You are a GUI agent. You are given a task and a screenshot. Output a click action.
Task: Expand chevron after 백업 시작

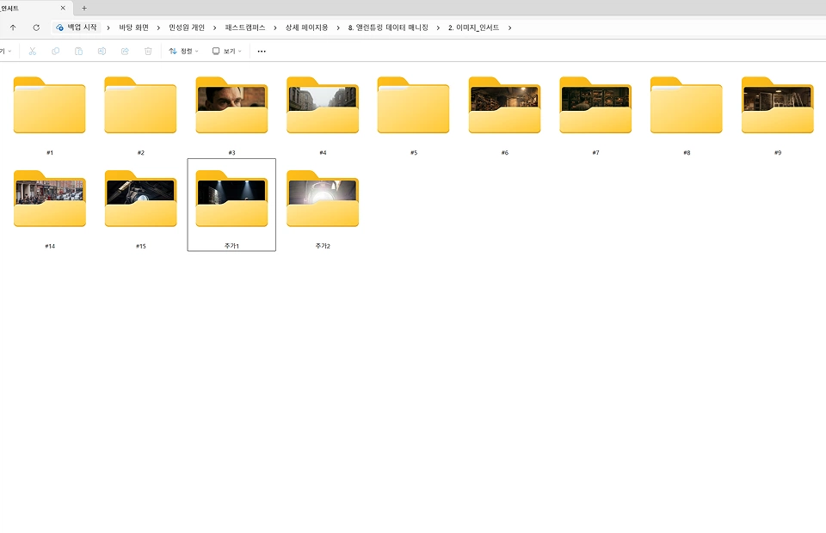coord(108,28)
